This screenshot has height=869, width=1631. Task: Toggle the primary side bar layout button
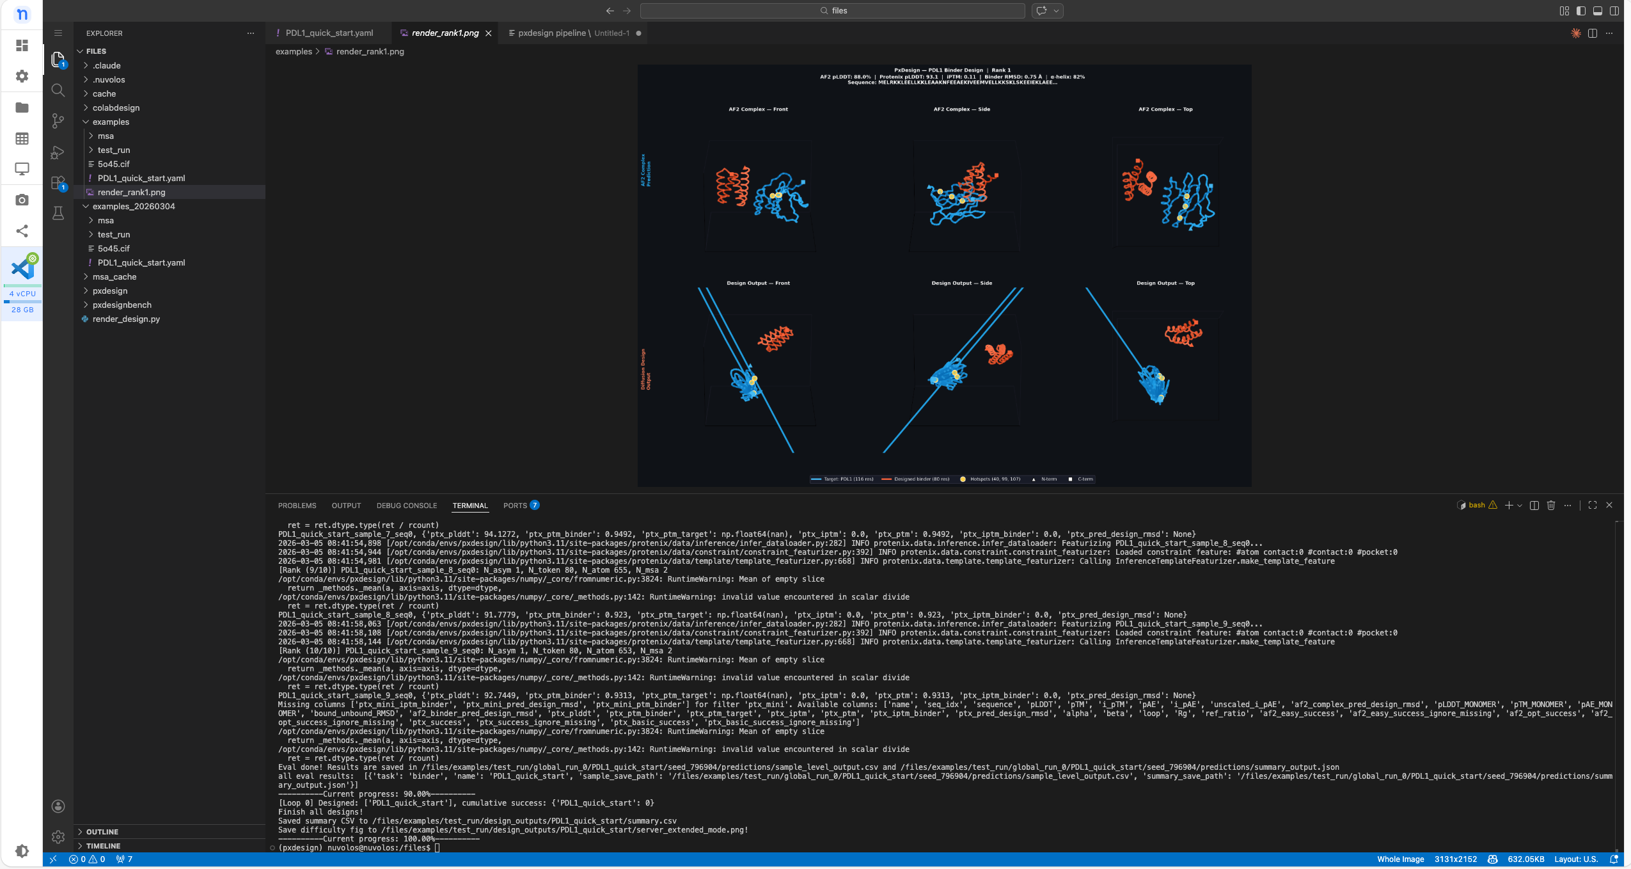coord(1581,11)
